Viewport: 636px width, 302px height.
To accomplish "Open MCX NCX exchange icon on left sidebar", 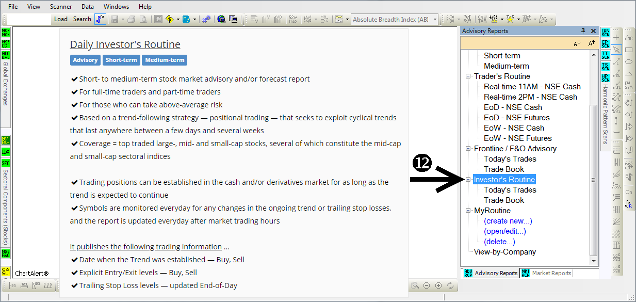I will click(x=6, y=33).
